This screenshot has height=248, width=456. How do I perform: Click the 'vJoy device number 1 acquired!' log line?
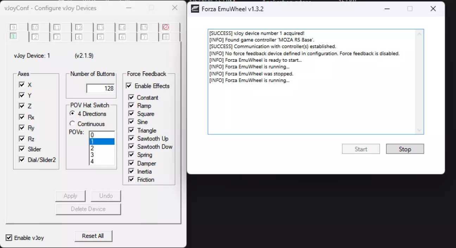coord(257,33)
